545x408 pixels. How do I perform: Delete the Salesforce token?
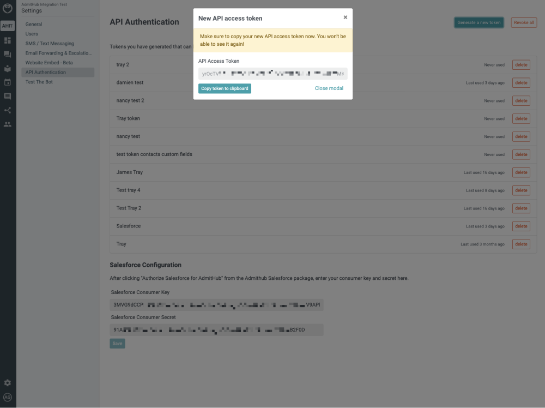point(520,226)
